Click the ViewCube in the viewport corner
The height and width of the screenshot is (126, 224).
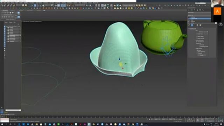point(220,24)
